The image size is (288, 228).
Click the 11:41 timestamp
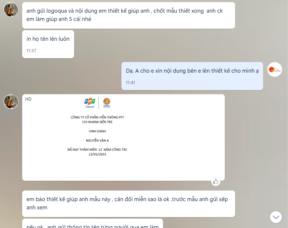(x=130, y=83)
